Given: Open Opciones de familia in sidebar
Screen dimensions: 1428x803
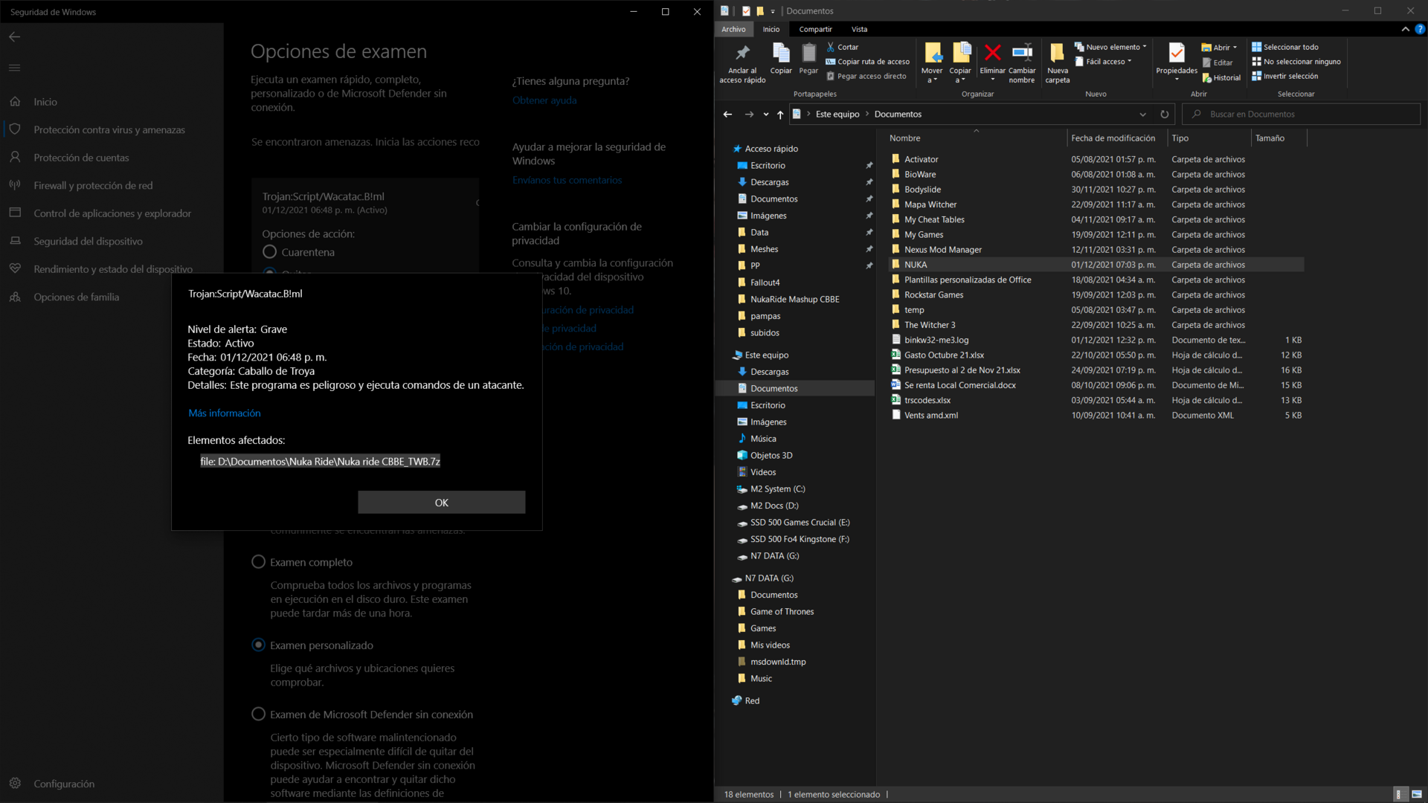Looking at the screenshot, I should coord(76,297).
